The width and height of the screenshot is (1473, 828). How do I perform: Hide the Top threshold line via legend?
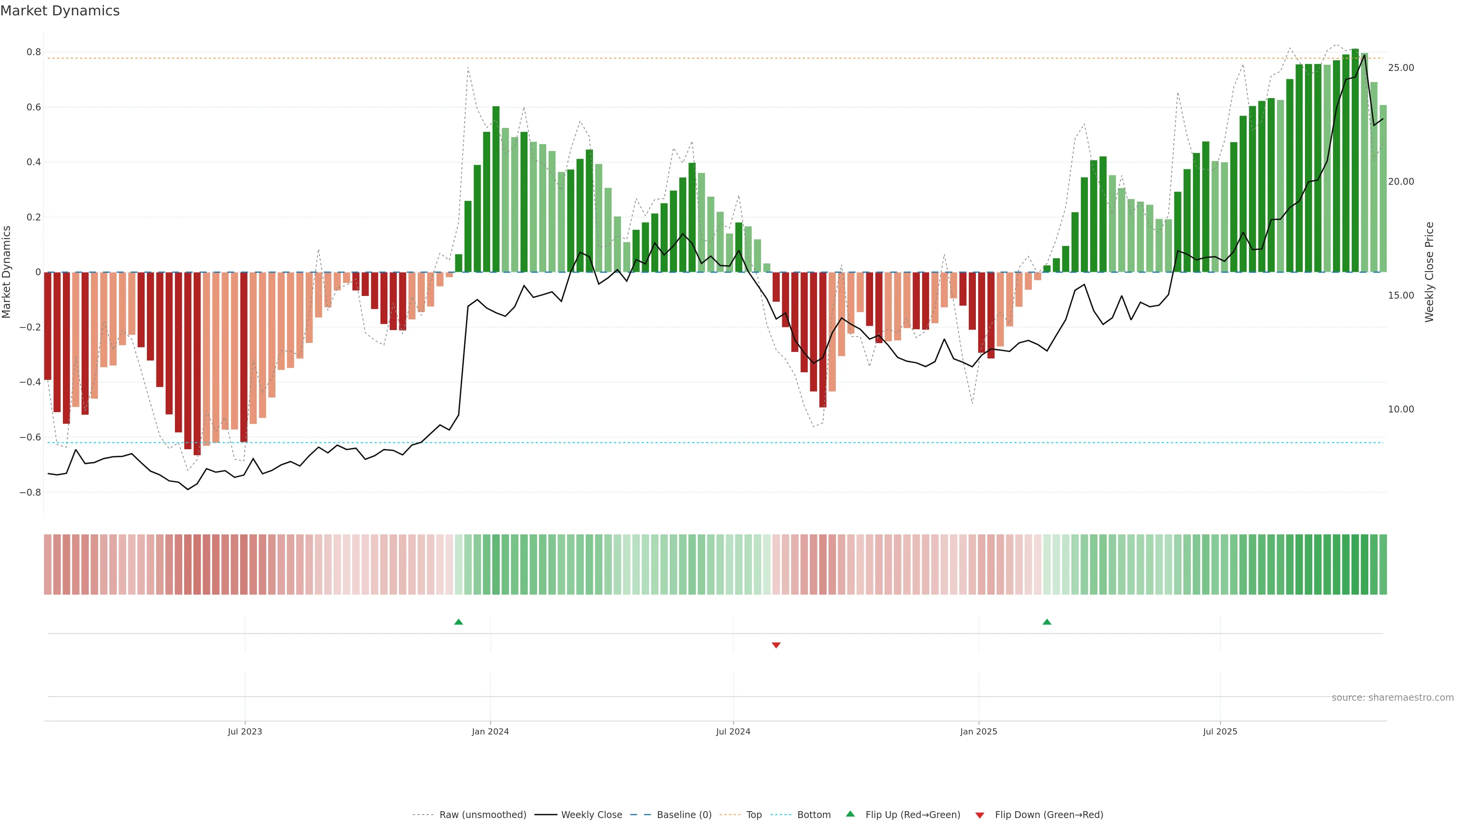[754, 815]
